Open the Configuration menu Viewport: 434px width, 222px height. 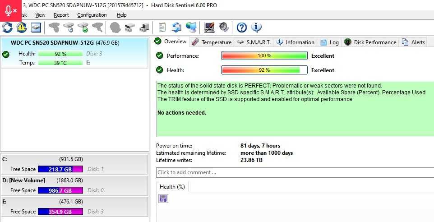92,15
